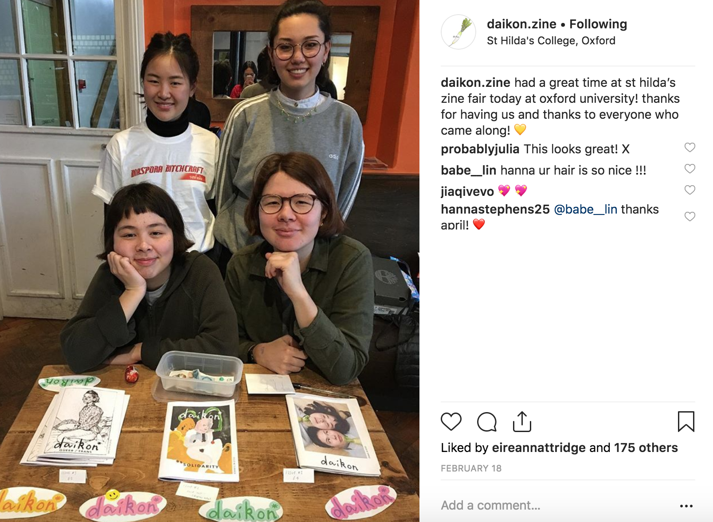Open the three-dot more options menu

(x=686, y=506)
